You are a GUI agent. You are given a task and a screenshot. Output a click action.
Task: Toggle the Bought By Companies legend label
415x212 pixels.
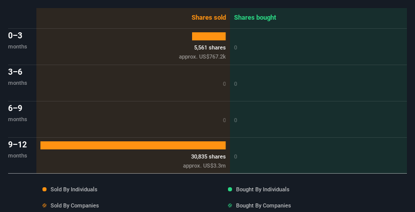point(263,205)
